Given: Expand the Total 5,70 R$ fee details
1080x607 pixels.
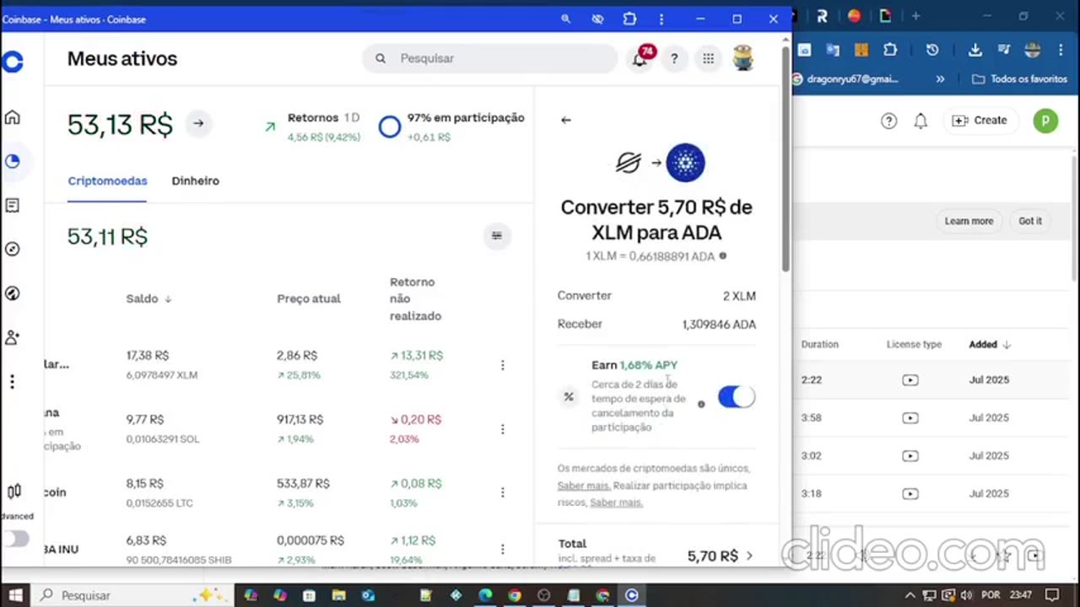Looking at the screenshot, I should pos(748,556).
